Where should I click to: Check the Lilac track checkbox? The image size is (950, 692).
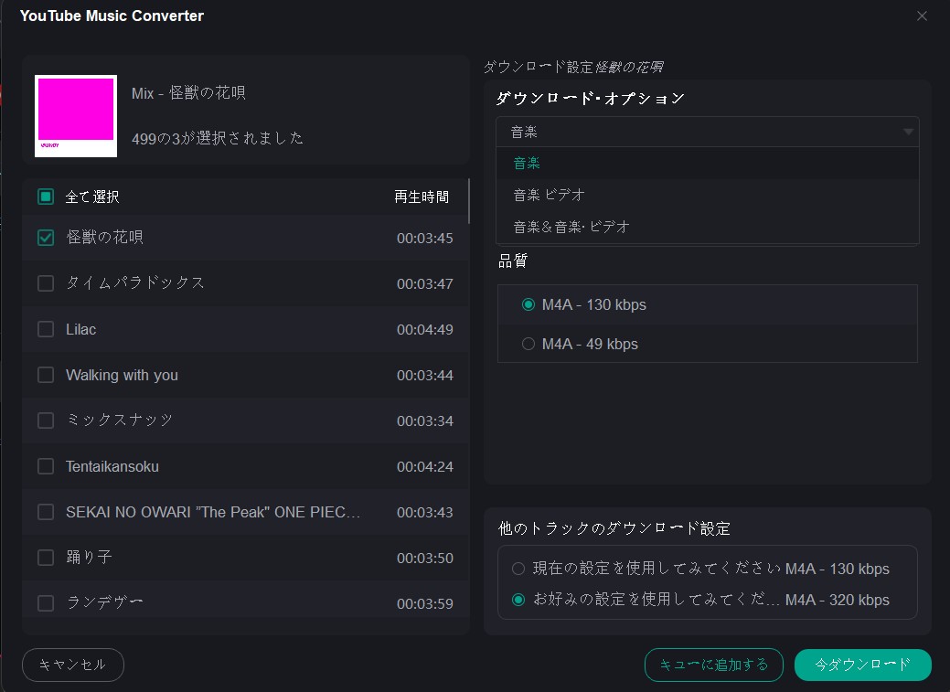(46, 329)
